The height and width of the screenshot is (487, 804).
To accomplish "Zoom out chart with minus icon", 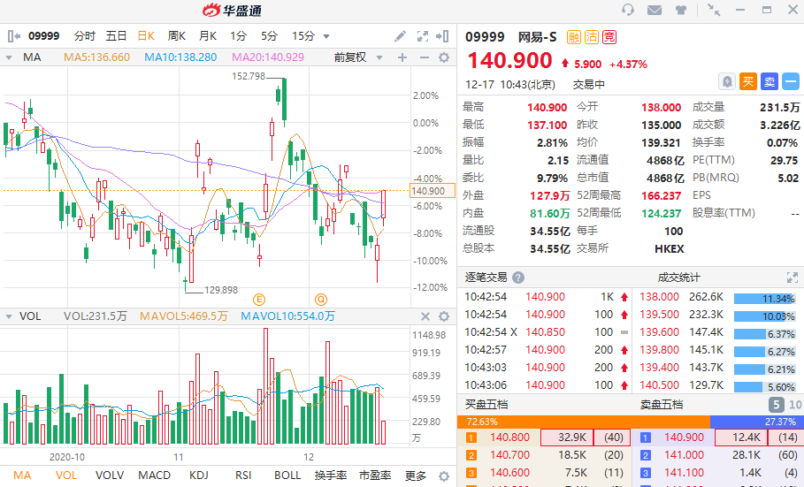I will coord(424,57).
